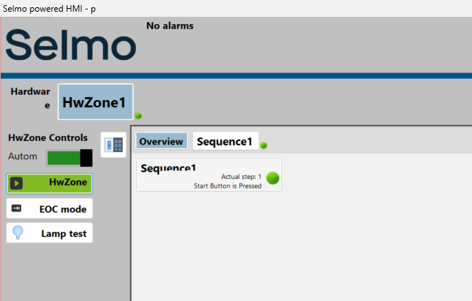The image size is (472, 301).
Task: Open the control panel layout icon button
Action: tap(113, 145)
